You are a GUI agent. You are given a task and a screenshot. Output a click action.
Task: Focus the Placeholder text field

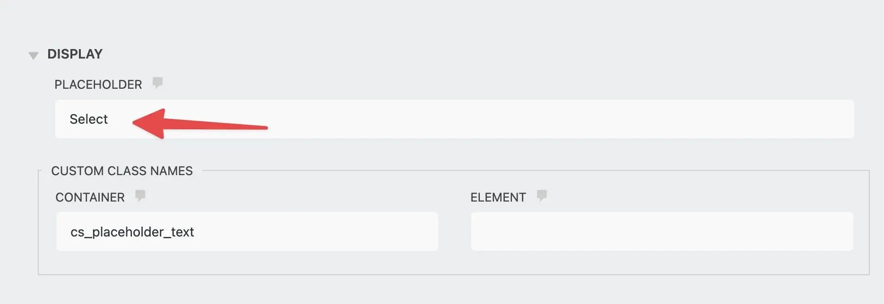pos(454,119)
